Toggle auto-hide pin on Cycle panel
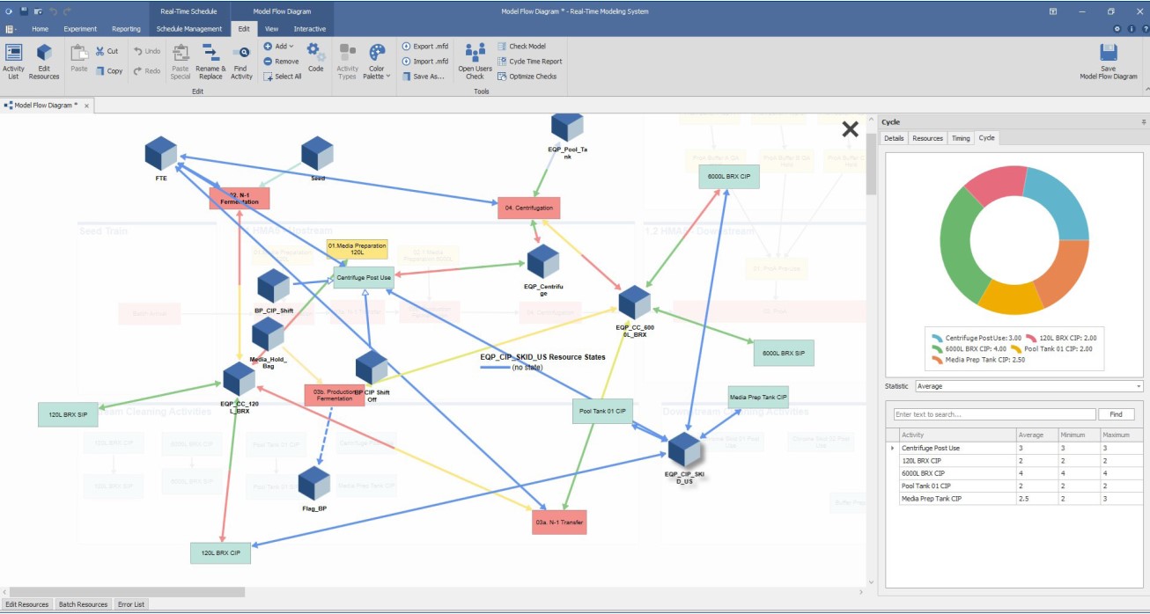Viewport: 1150px width, 614px height. (x=1143, y=122)
